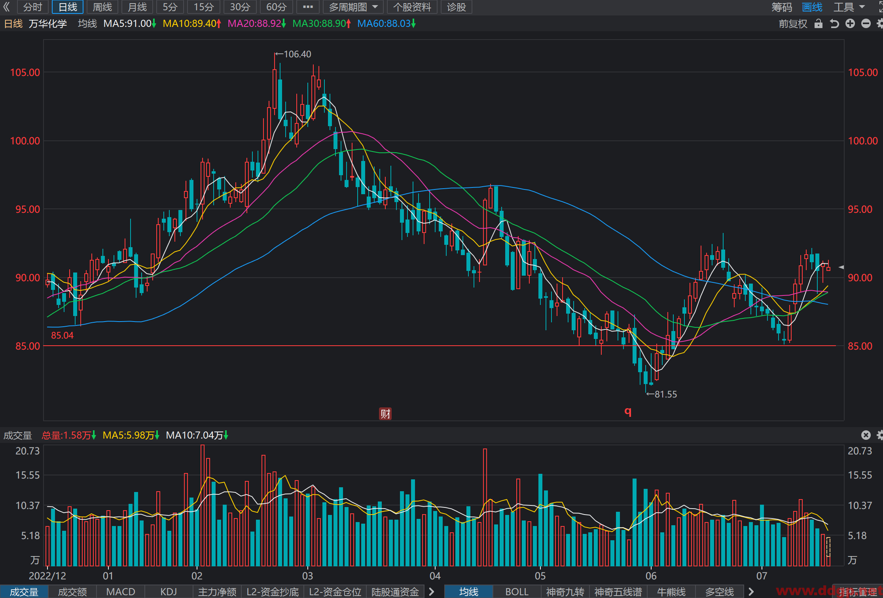Click the 财 financial report marker
Image resolution: width=883 pixels, height=598 pixels.
(x=385, y=414)
